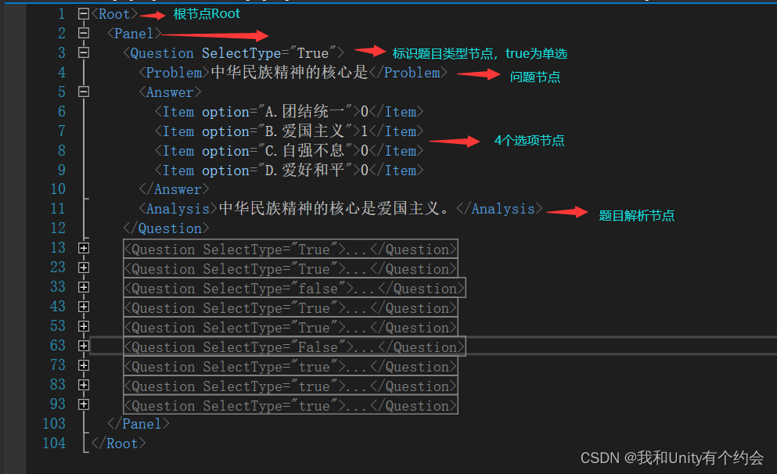This screenshot has width=777, height=474.
Task: Click collapsed Question block on line 73
Action: click(290, 366)
